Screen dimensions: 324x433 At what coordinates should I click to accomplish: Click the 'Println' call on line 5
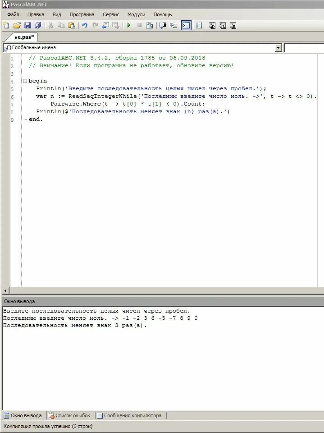49,89
